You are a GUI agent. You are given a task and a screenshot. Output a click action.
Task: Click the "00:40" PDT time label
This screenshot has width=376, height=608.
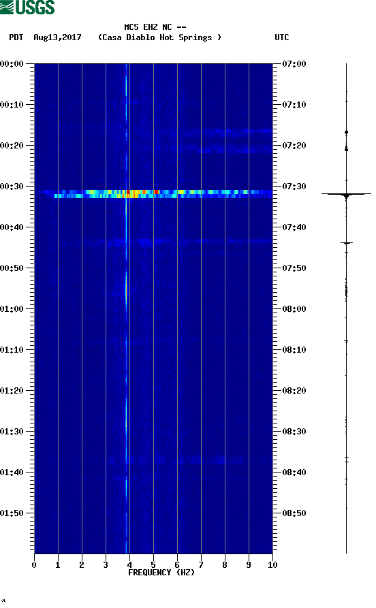click(12, 227)
